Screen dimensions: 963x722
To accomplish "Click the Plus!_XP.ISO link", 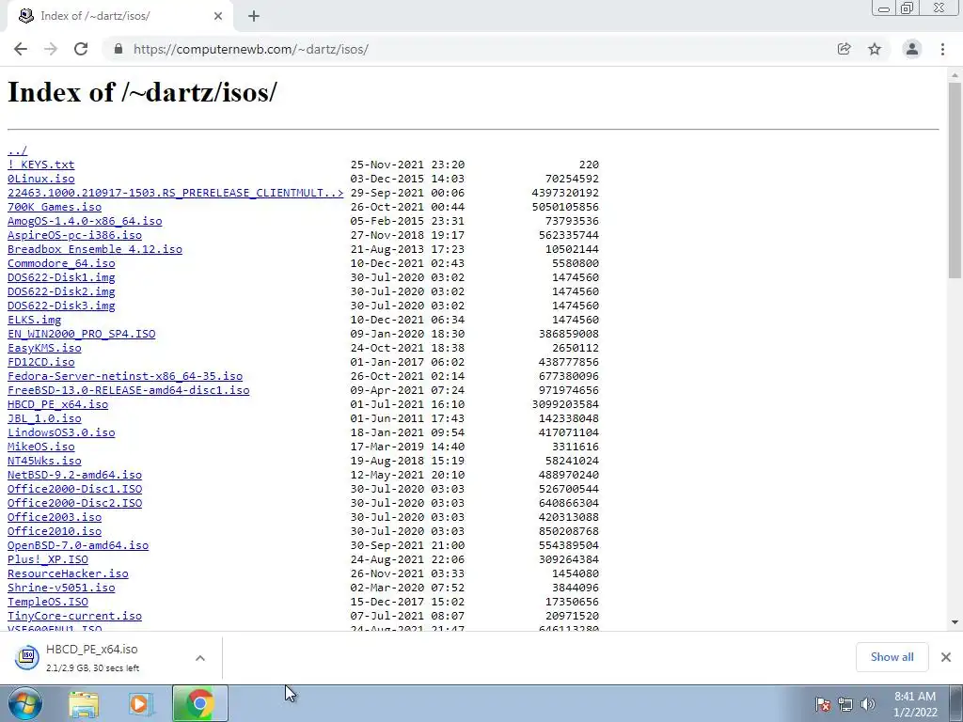I will click(x=48, y=560).
